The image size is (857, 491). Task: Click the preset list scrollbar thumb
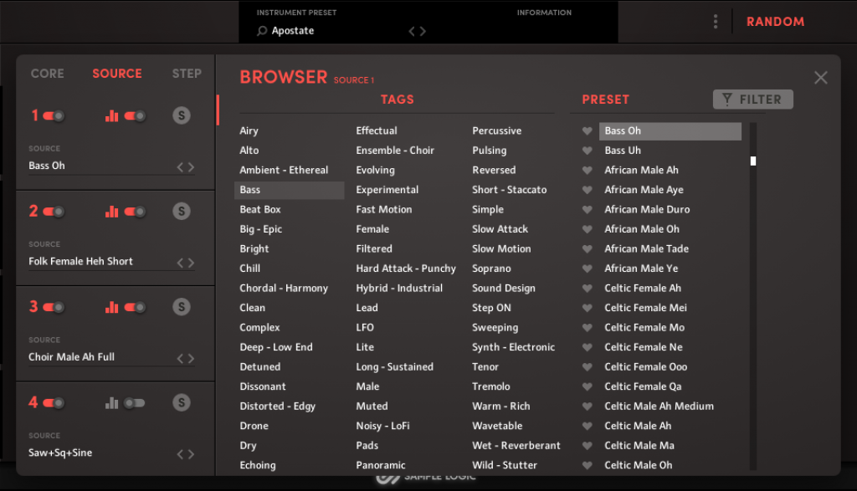tap(752, 161)
